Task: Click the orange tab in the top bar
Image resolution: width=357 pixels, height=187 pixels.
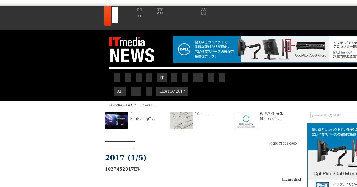Action: 108,16
